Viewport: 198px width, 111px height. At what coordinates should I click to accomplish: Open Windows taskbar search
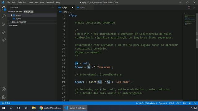click(x=11, y=108)
